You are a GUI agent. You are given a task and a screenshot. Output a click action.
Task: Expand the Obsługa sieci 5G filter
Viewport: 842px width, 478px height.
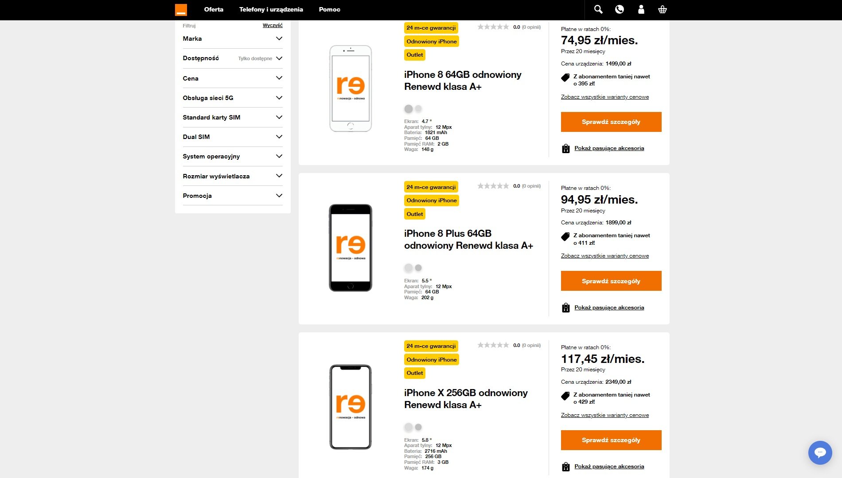point(233,98)
